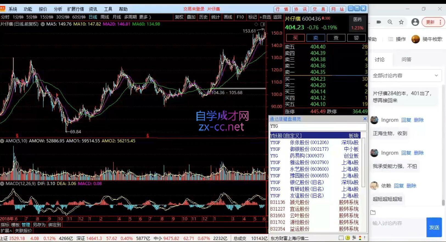The width and height of the screenshot is (446, 242).
Task: Click status bar yellow square icon
Action: (x=347, y=238)
